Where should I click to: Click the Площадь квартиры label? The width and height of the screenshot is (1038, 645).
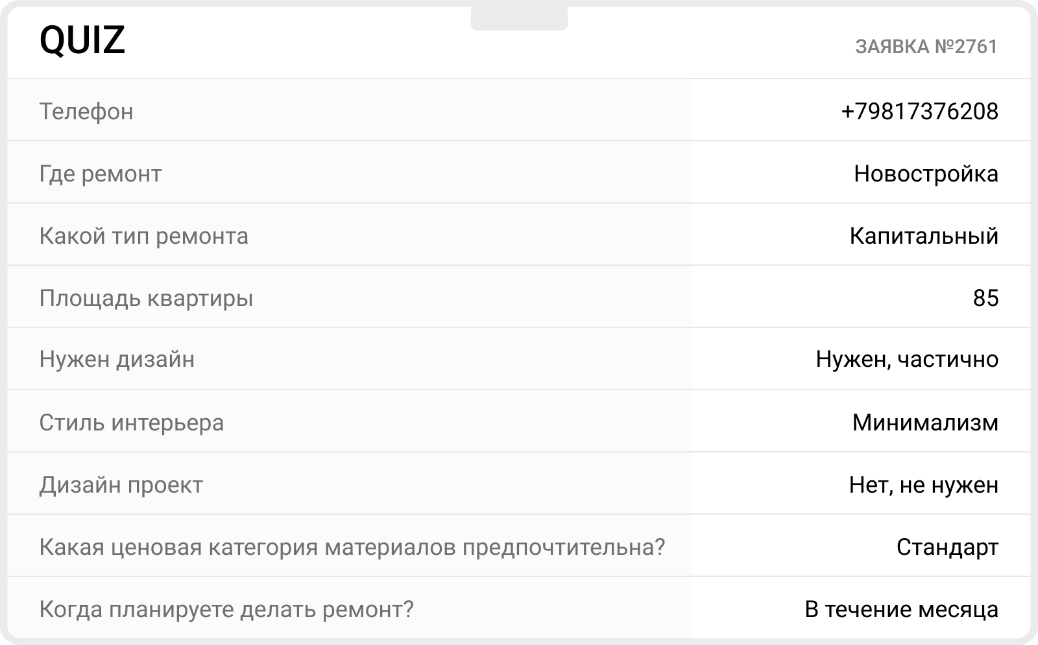tap(147, 298)
